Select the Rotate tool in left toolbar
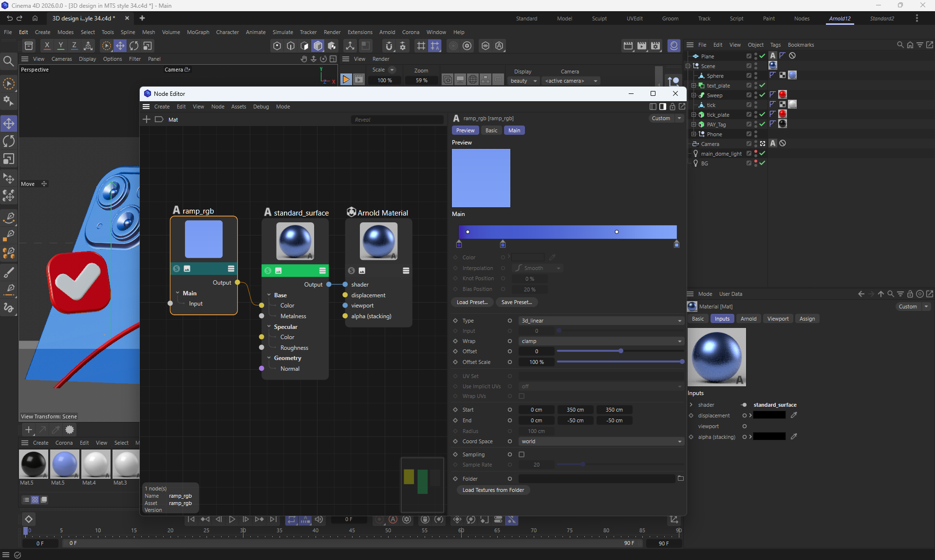 [9, 141]
